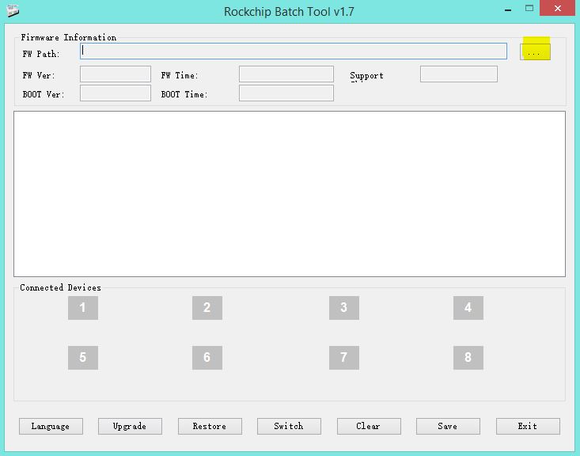
Task: Click the Restore button
Action: pos(210,427)
